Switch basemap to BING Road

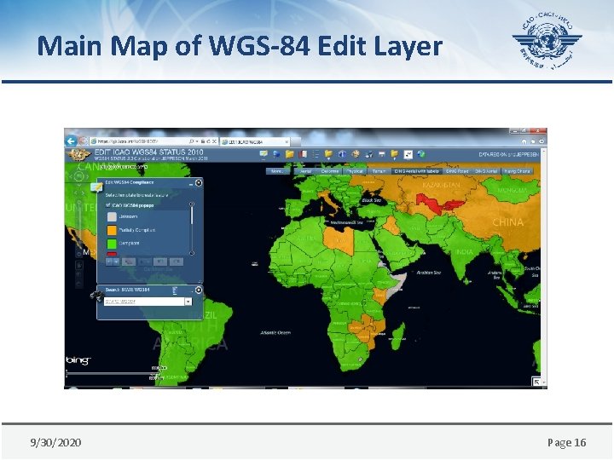457,171
